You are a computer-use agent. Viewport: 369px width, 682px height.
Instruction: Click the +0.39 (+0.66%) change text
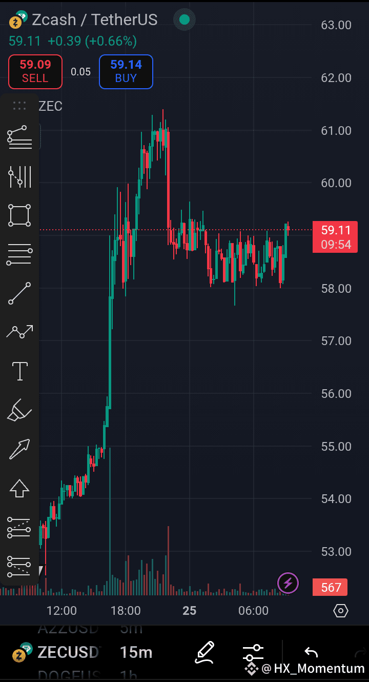point(92,41)
